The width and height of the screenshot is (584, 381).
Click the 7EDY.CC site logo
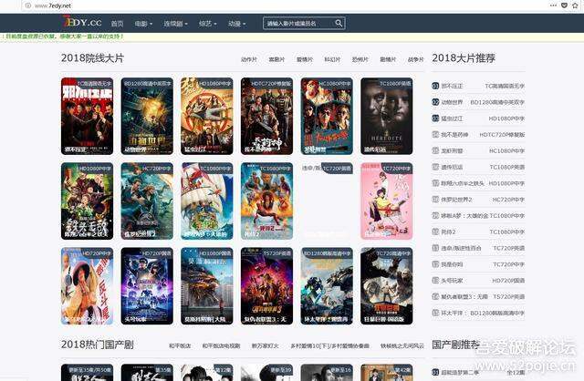click(x=82, y=22)
